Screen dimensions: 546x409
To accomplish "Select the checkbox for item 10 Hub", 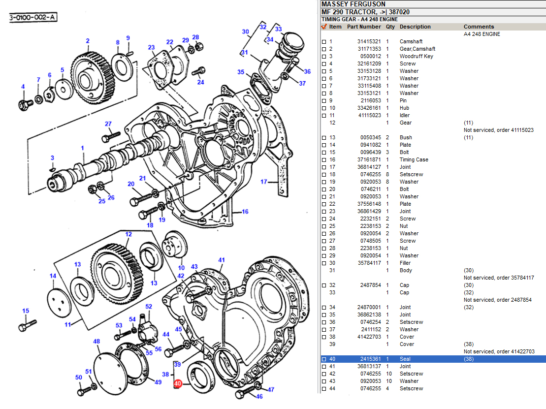I will click(324, 108).
